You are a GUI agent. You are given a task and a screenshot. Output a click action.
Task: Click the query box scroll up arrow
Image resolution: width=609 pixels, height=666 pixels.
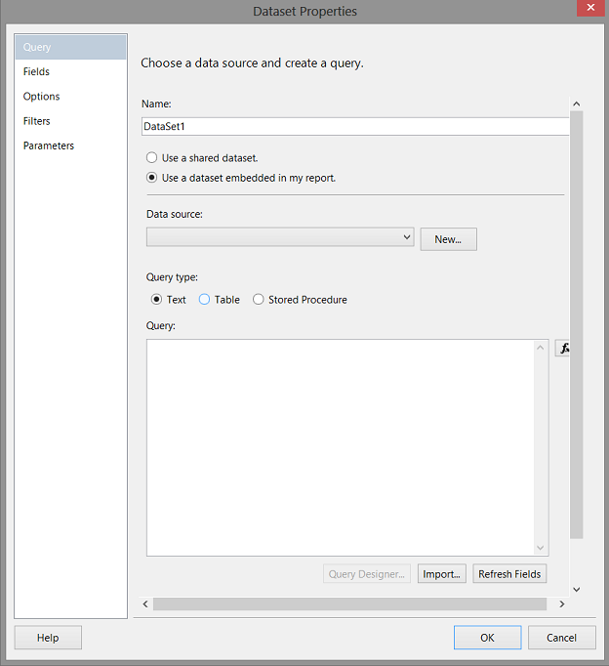(x=541, y=348)
